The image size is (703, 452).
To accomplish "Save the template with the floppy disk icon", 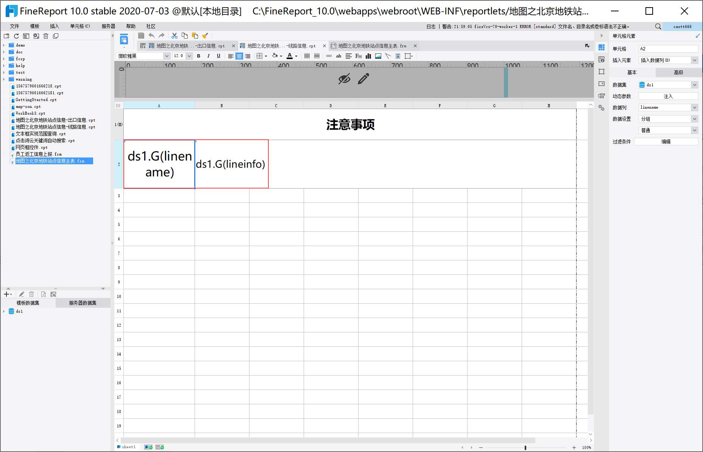I will [x=141, y=36].
